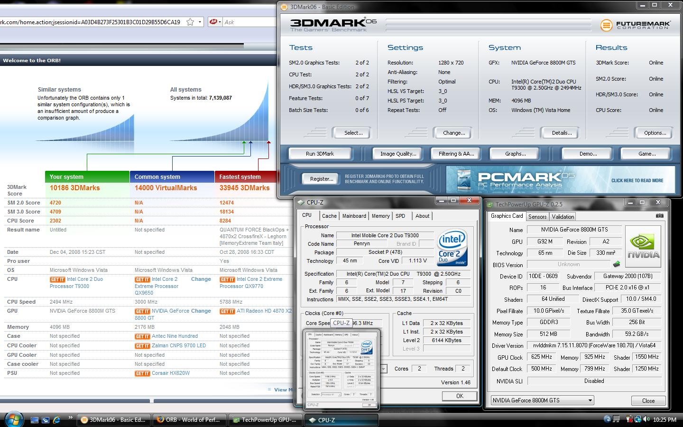
Task: Click the Ask search field
Action: click(249, 22)
